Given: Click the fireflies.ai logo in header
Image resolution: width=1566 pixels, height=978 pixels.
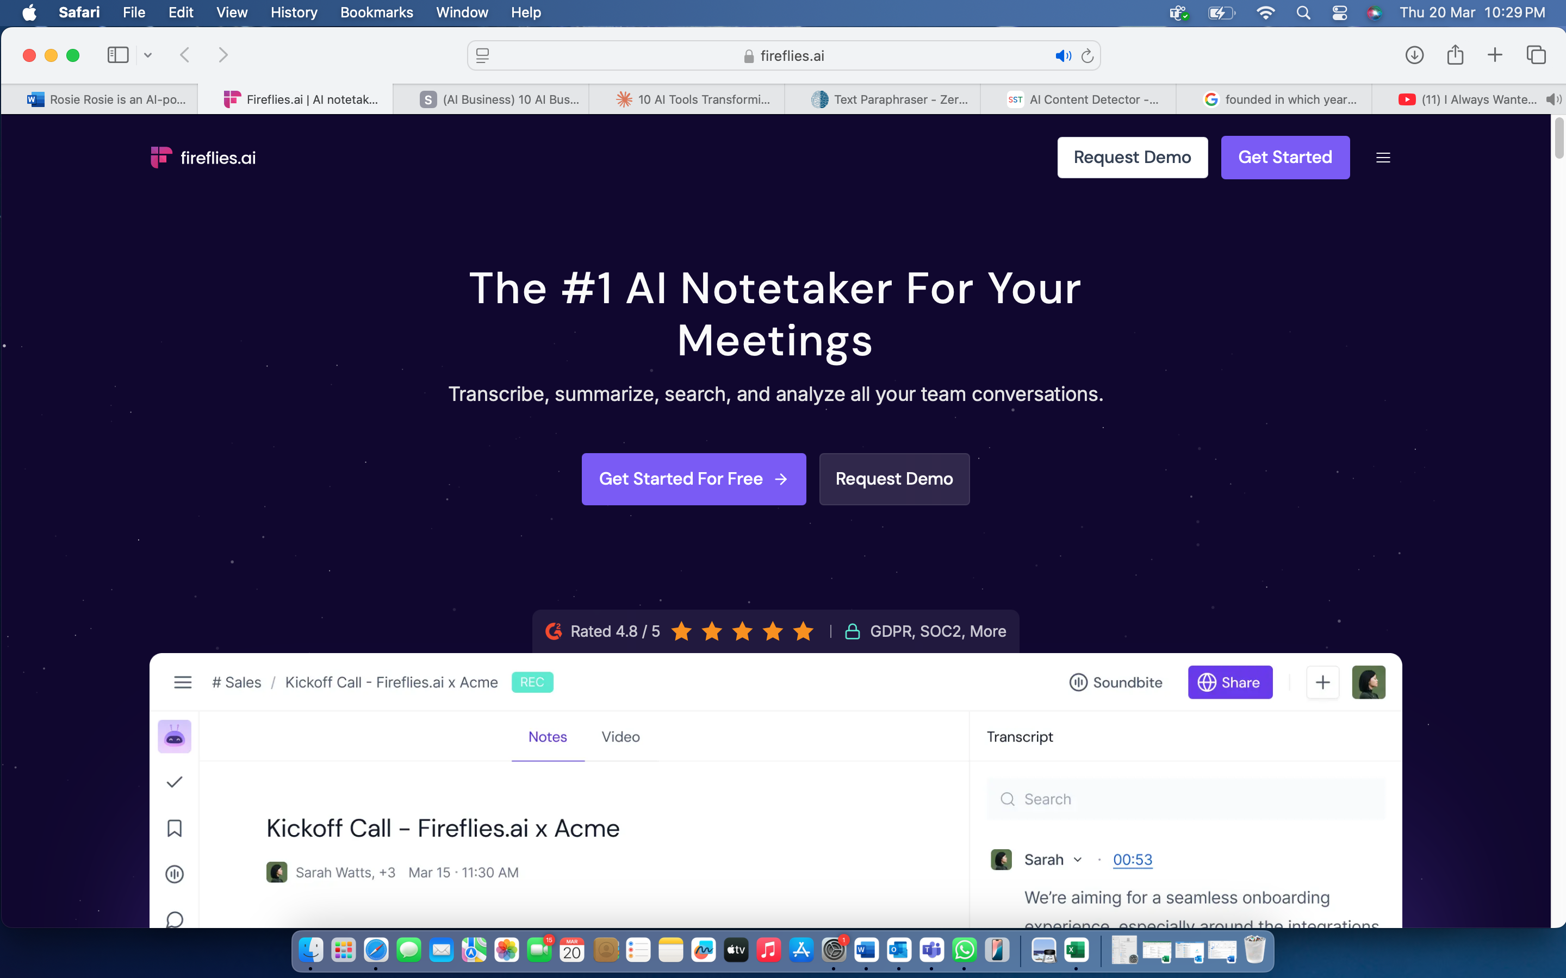Looking at the screenshot, I should (x=202, y=157).
